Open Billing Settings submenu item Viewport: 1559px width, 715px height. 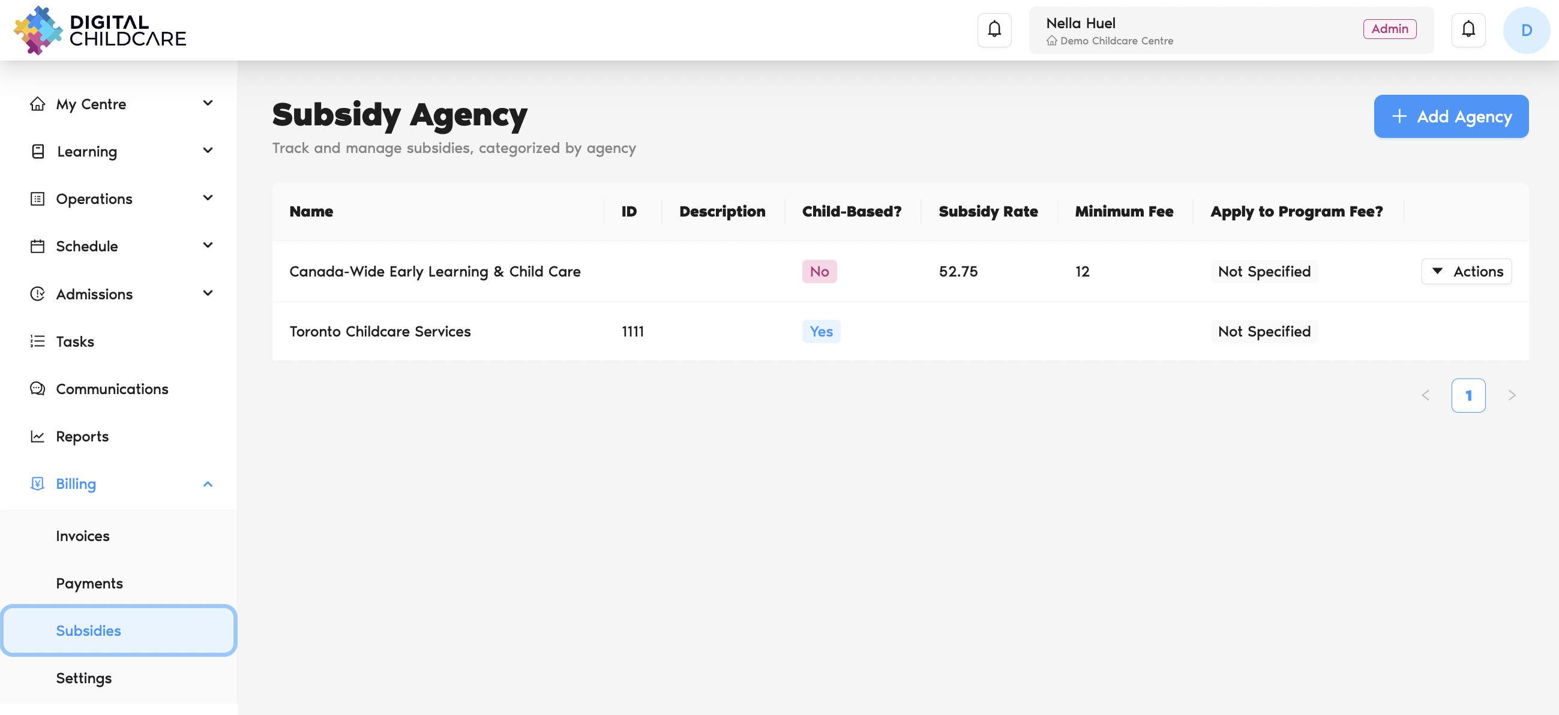(x=84, y=678)
